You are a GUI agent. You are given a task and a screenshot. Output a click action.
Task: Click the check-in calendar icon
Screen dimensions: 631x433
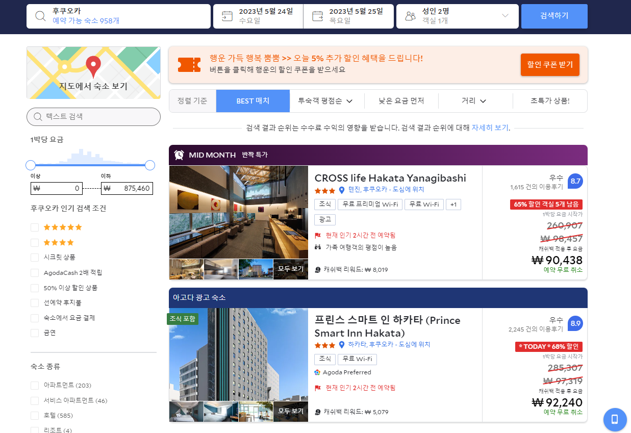(227, 16)
